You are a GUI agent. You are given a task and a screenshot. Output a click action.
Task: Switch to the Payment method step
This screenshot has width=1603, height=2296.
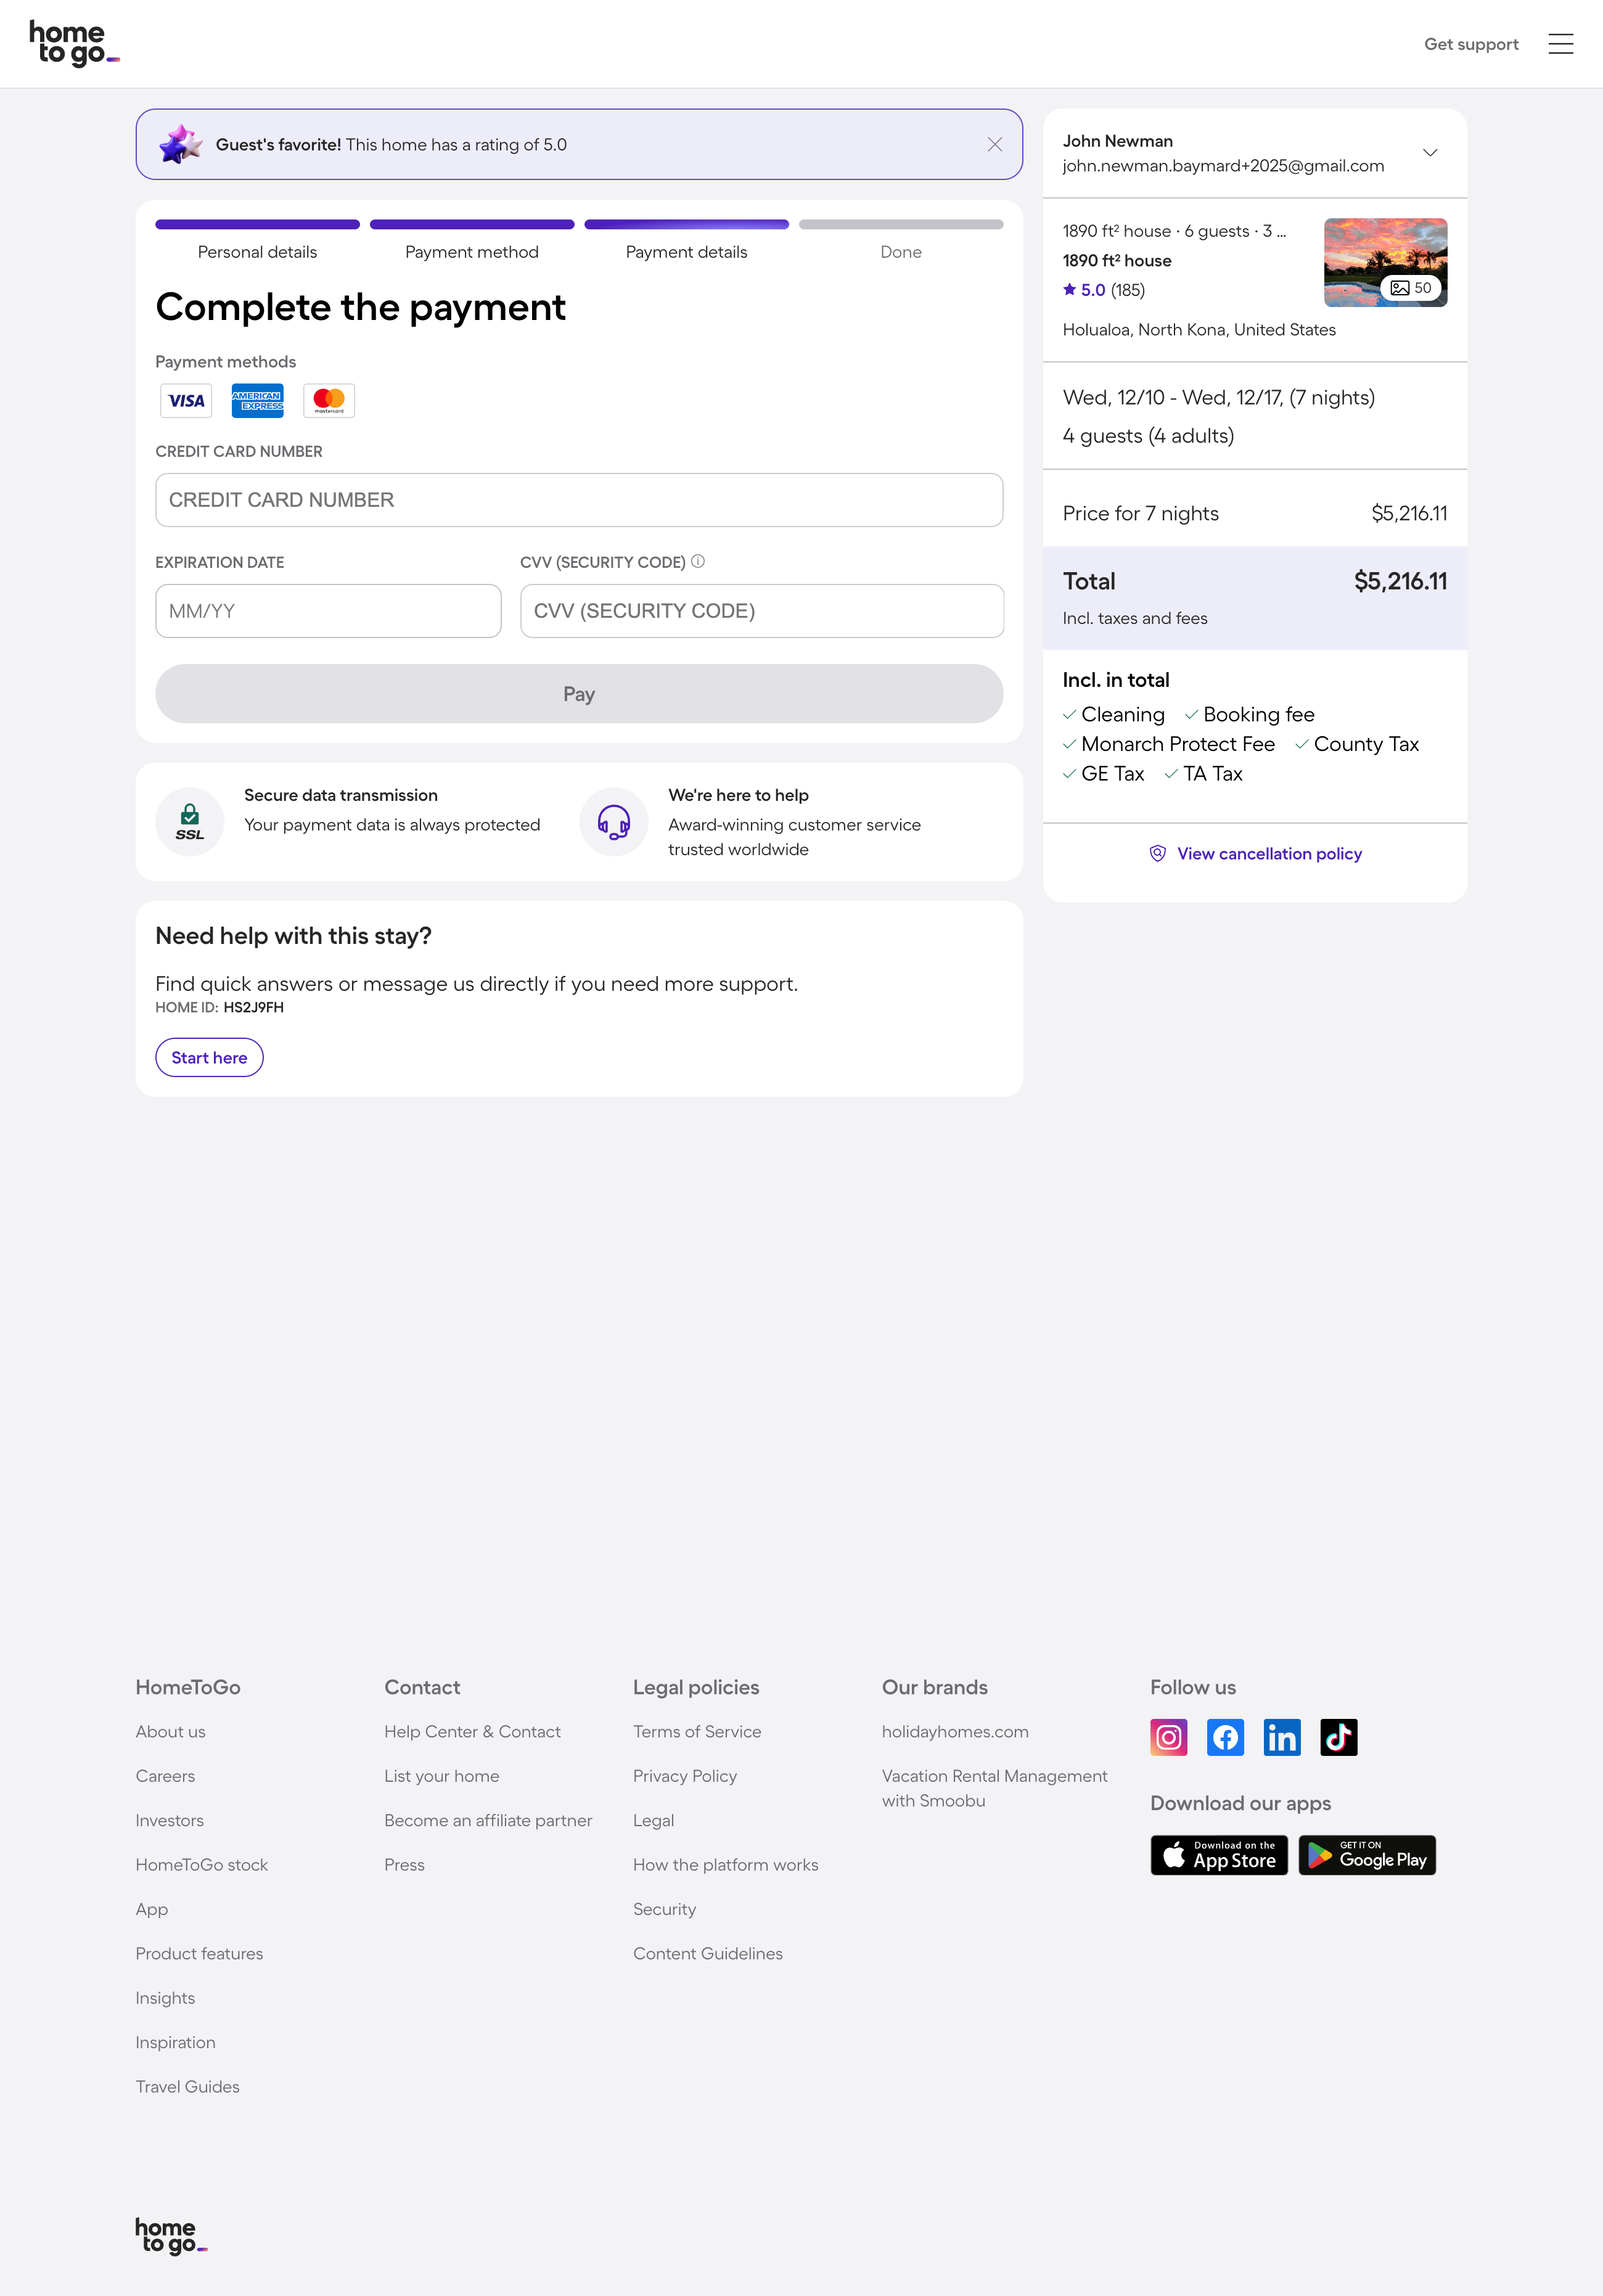coord(471,252)
